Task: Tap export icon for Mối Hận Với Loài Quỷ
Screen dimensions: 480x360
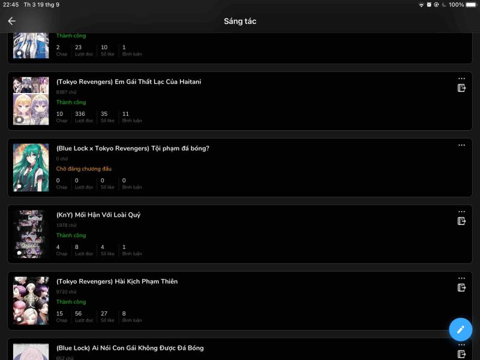Action: click(x=461, y=221)
